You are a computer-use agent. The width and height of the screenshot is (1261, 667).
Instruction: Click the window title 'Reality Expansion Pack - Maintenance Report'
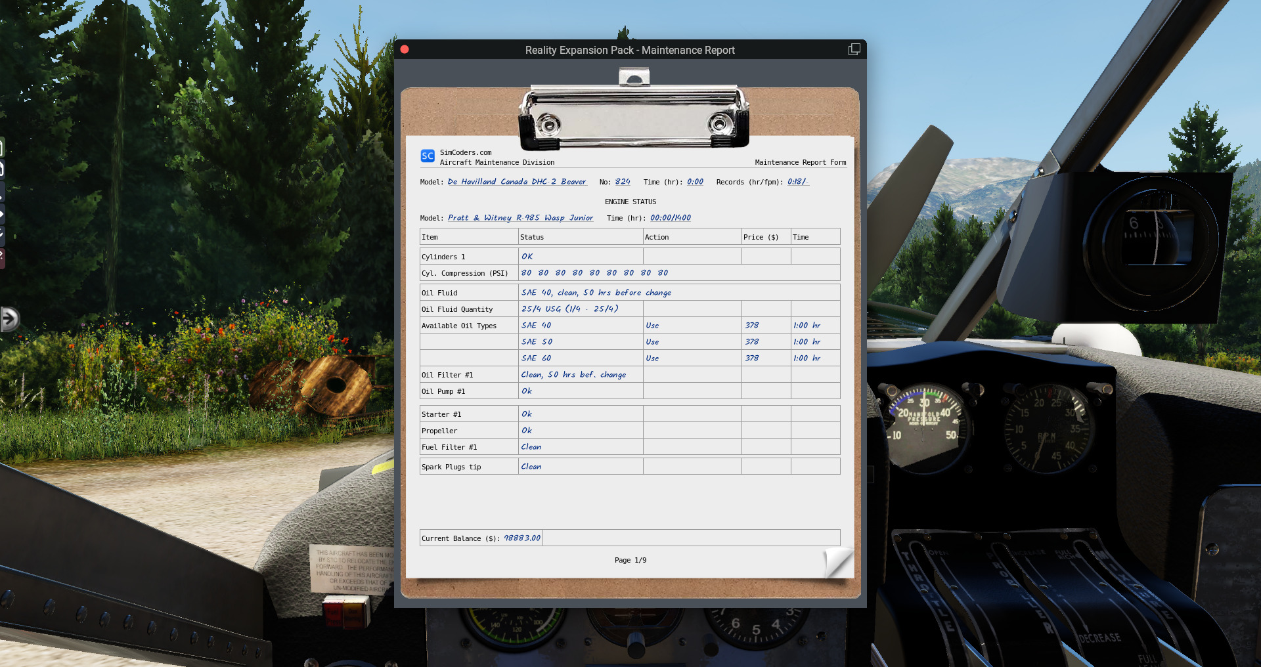630,50
